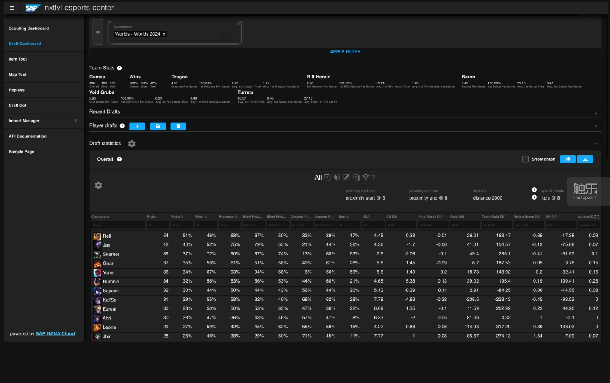Enable the Show graph checkbox
This screenshot has width=610, height=383.
click(x=525, y=159)
